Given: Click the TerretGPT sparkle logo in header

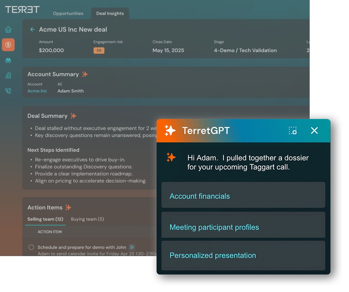Looking at the screenshot, I should [170, 131].
